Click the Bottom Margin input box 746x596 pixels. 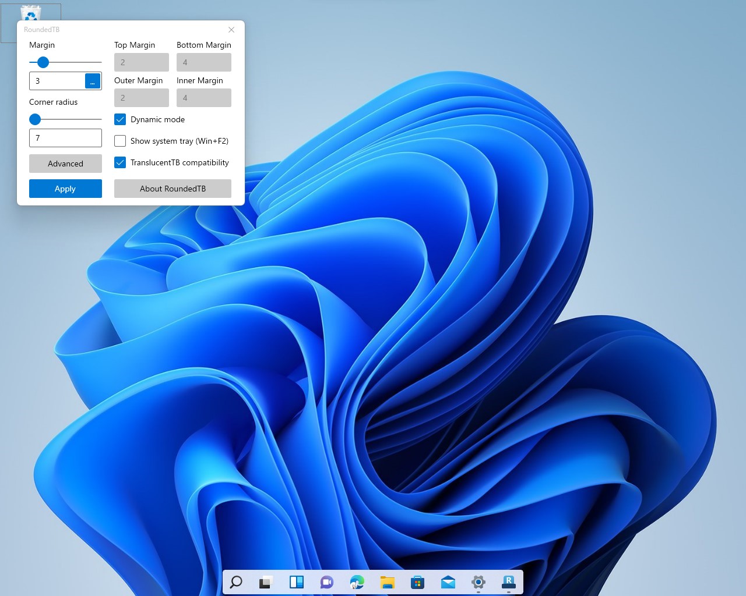(x=204, y=62)
